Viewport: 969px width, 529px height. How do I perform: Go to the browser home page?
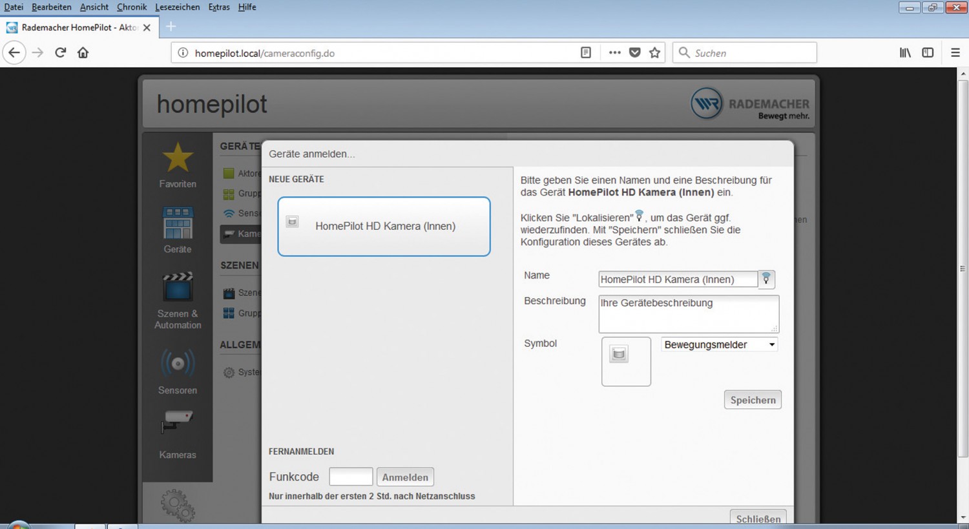pyautogui.click(x=83, y=53)
